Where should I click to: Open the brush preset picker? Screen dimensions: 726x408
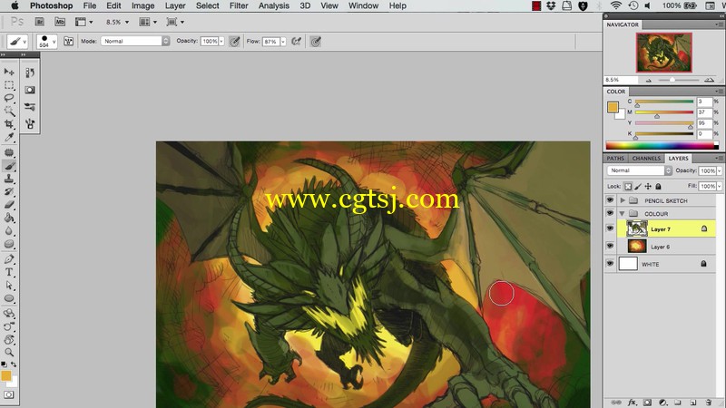point(47,41)
